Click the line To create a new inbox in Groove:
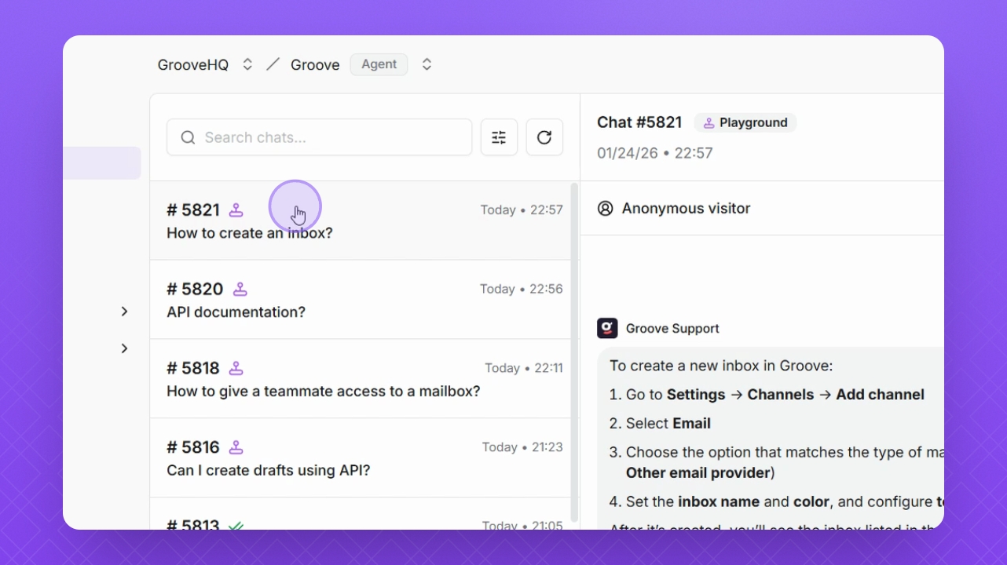The image size is (1007, 565). coord(721,366)
